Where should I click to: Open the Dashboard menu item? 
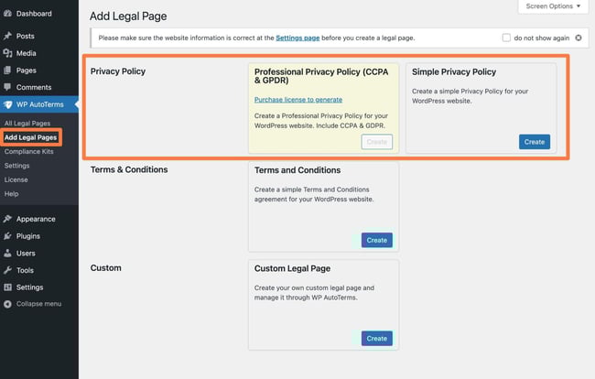coord(34,14)
